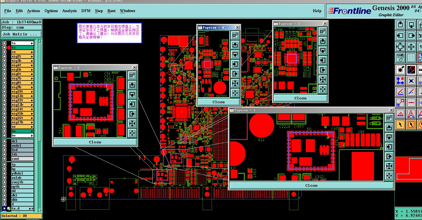Toggle checkbox for layer ydkdrl

coord(4,173)
